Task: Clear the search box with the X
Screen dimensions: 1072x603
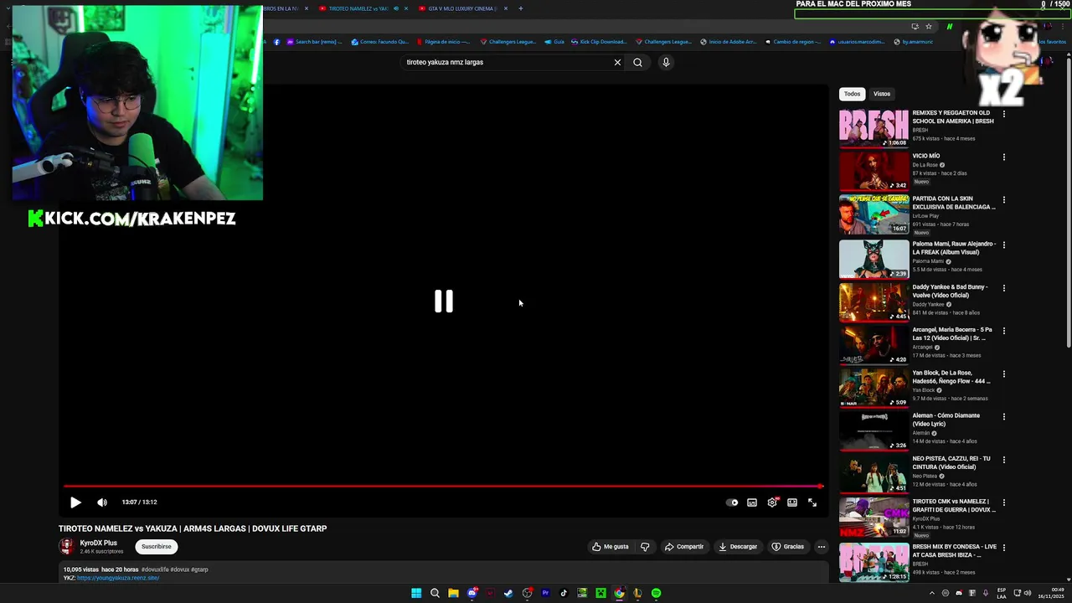Action: pos(617,62)
